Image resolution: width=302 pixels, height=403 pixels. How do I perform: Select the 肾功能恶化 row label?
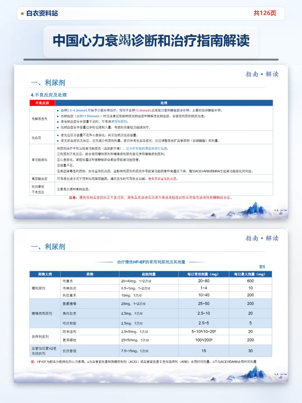39,160
